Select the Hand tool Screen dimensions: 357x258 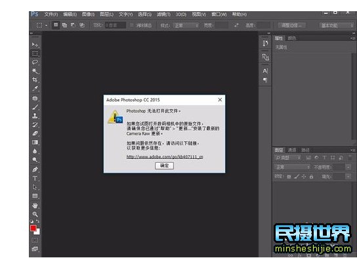point(35,205)
